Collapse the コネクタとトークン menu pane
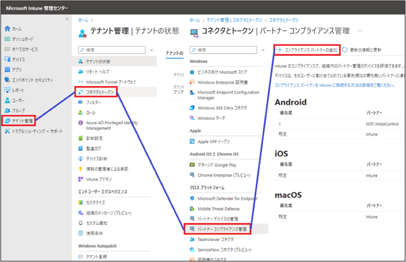Image resolution: width=406 pixels, height=262 pixels. pyautogui.click(x=263, y=50)
